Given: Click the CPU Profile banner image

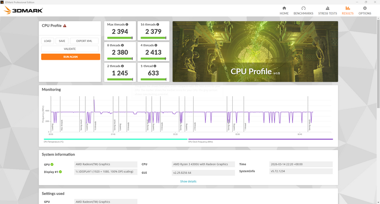Looking at the screenshot, I should pyautogui.click(x=255, y=52).
